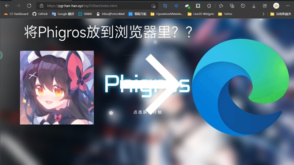Open the Favorites list icon
The height and width of the screenshot is (165, 294).
221,6
